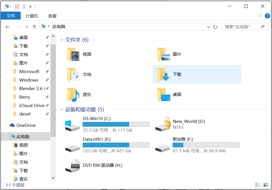The width and height of the screenshot is (272, 190).
Task: Click the properties checkmark icon in title bar
Action: [17, 6]
